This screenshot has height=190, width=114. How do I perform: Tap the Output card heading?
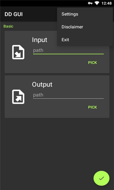(42, 85)
